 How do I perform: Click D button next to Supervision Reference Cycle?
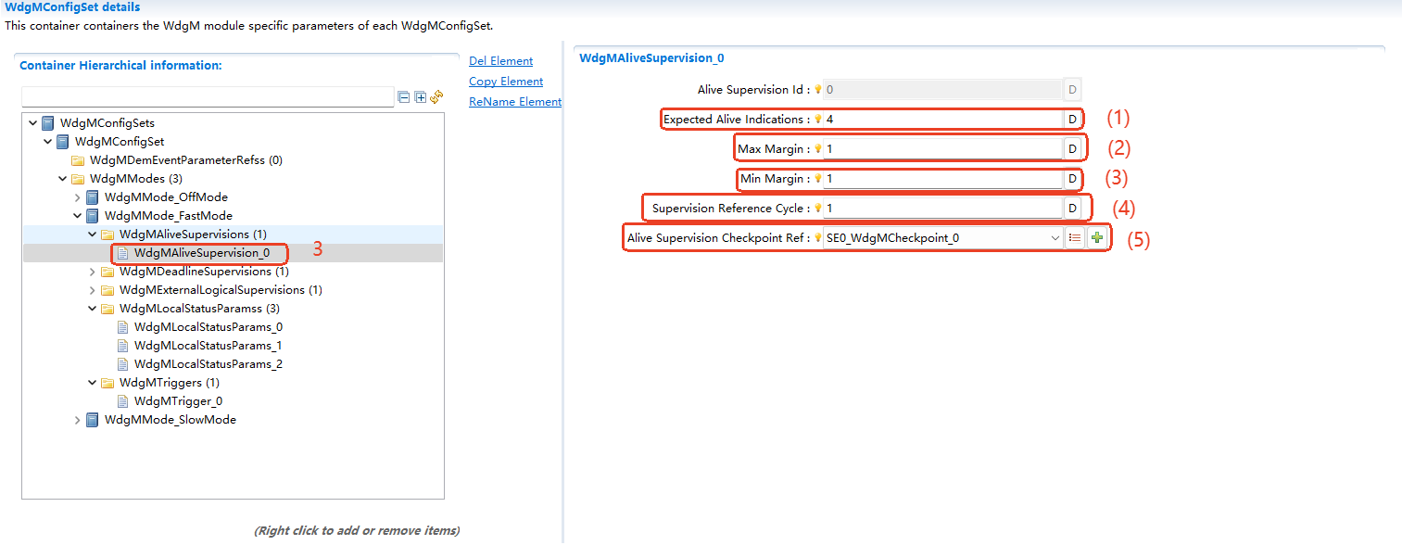1072,209
